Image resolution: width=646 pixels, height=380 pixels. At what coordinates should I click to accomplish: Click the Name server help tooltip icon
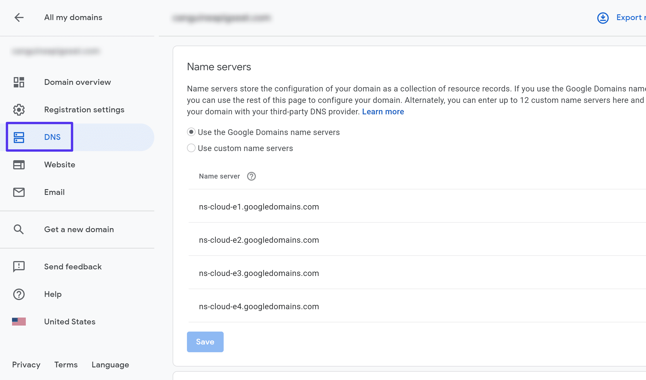(251, 177)
